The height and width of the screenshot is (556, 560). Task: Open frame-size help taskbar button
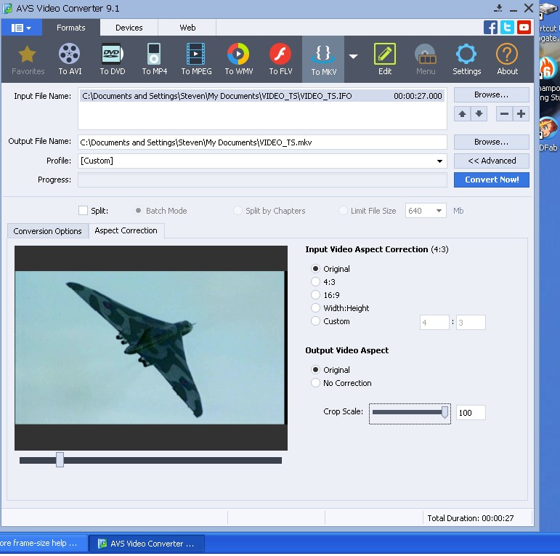pyautogui.click(x=44, y=543)
